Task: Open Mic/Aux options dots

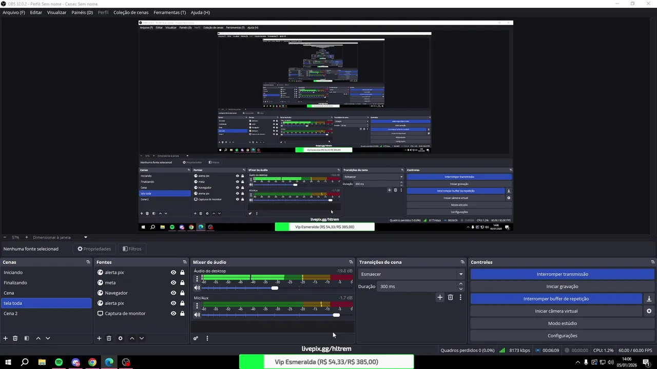Action: [197, 305]
